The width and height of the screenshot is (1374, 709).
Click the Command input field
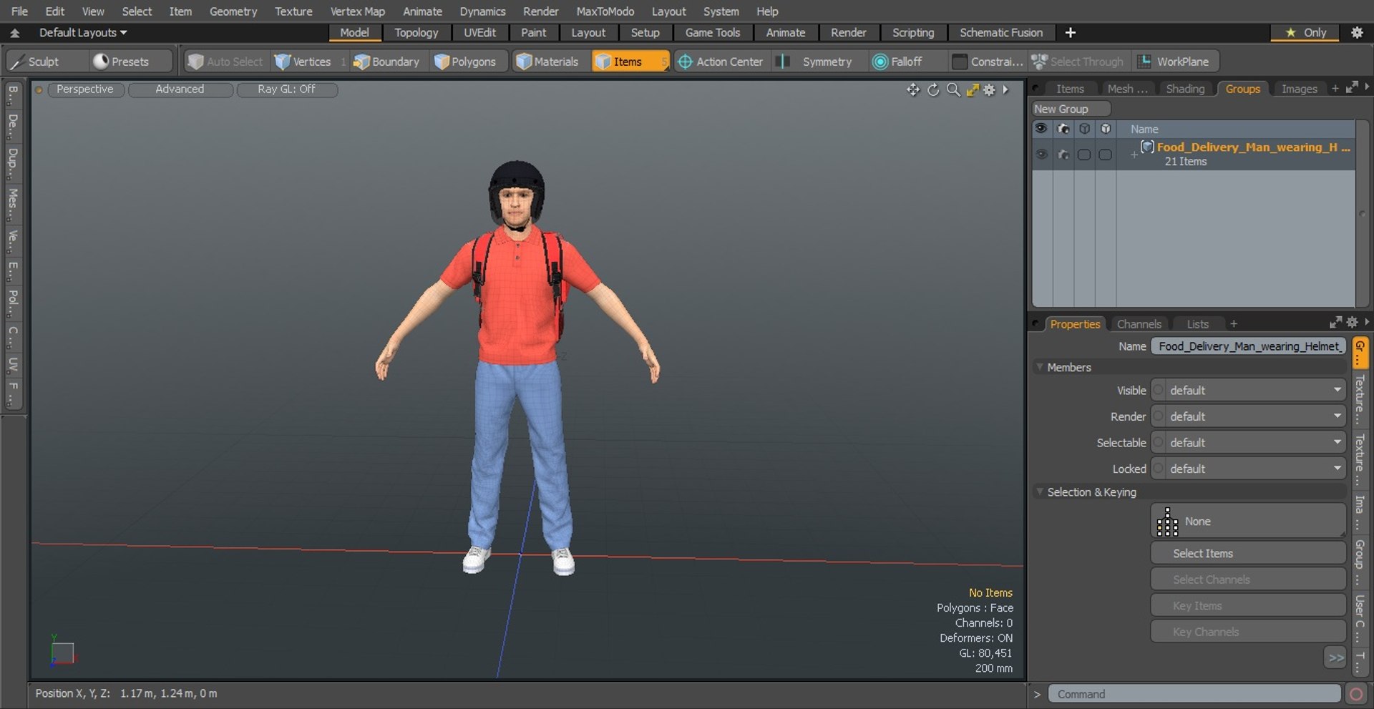1194,694
